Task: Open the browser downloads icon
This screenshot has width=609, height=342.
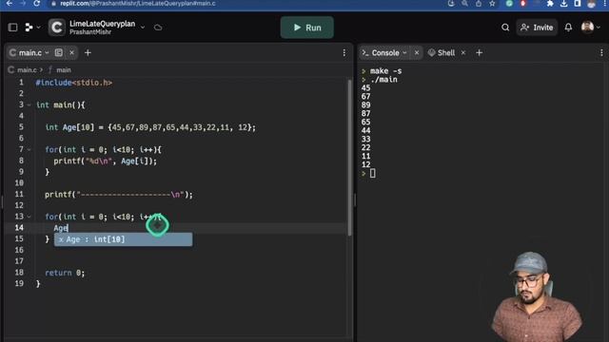Action: tap(564, 4)
